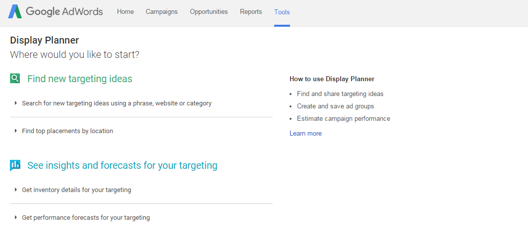Open the Campaigns tab
528x244 pixels.
pyautogui.click(x=162, y=12)
